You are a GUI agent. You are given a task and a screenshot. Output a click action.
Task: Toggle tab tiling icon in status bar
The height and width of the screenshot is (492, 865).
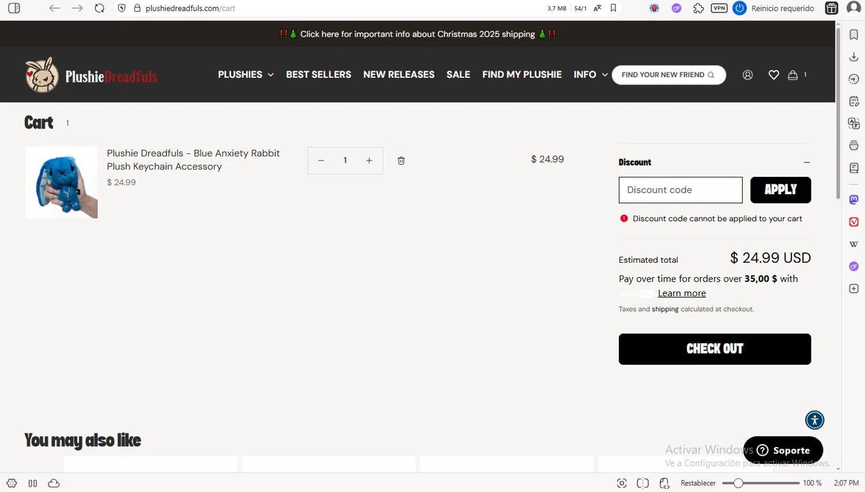pos(33,483)
